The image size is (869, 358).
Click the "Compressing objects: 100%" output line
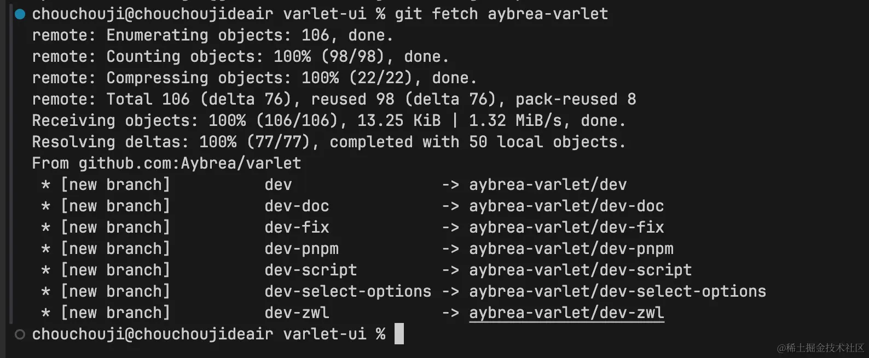click(x=254, y=78)
